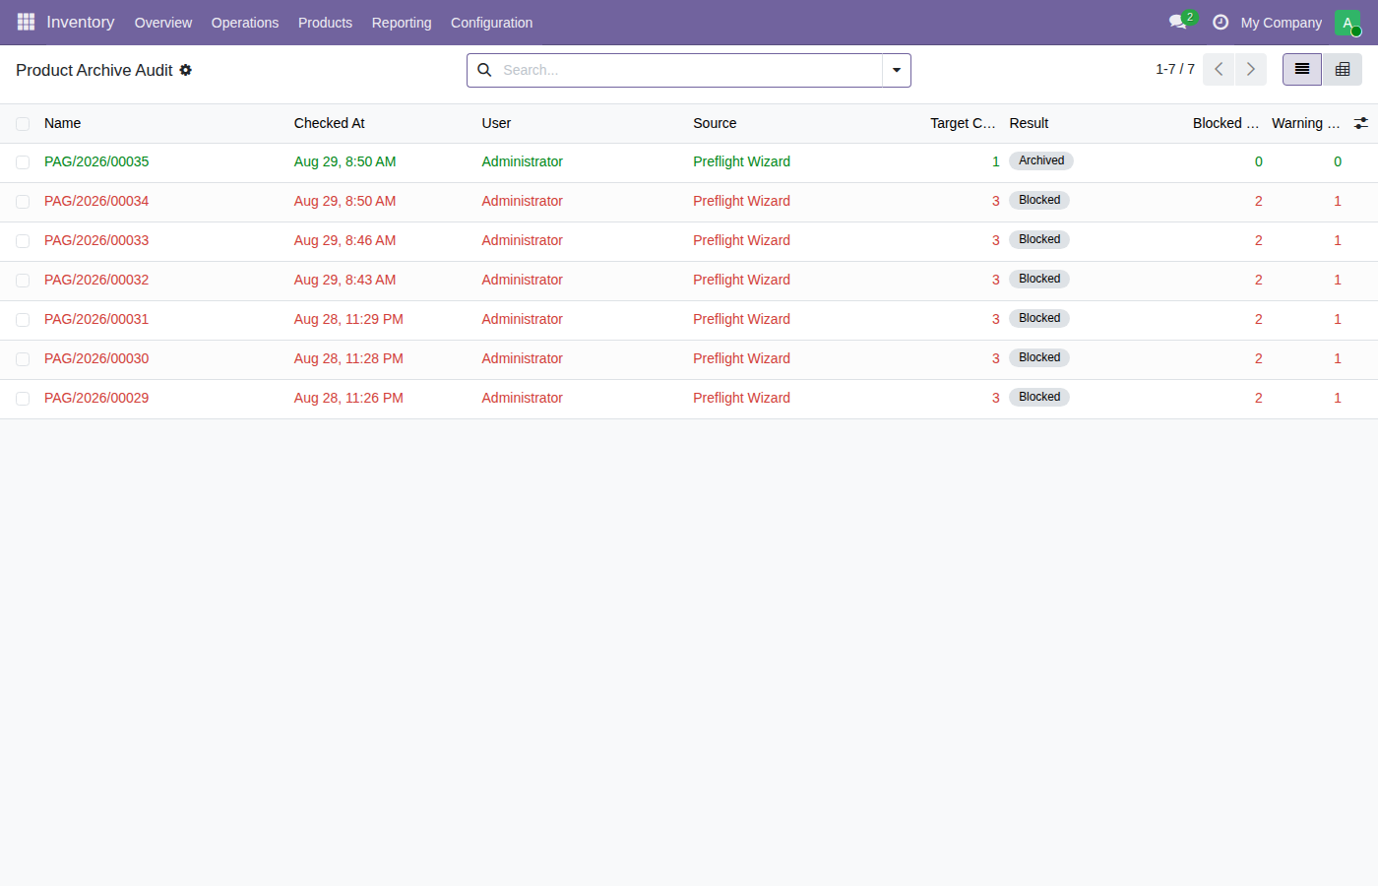Click Administrator in row PAG/2026/00031
Image resolution: width=1378 pixels, height=886 pixels.
pos(523,319)
